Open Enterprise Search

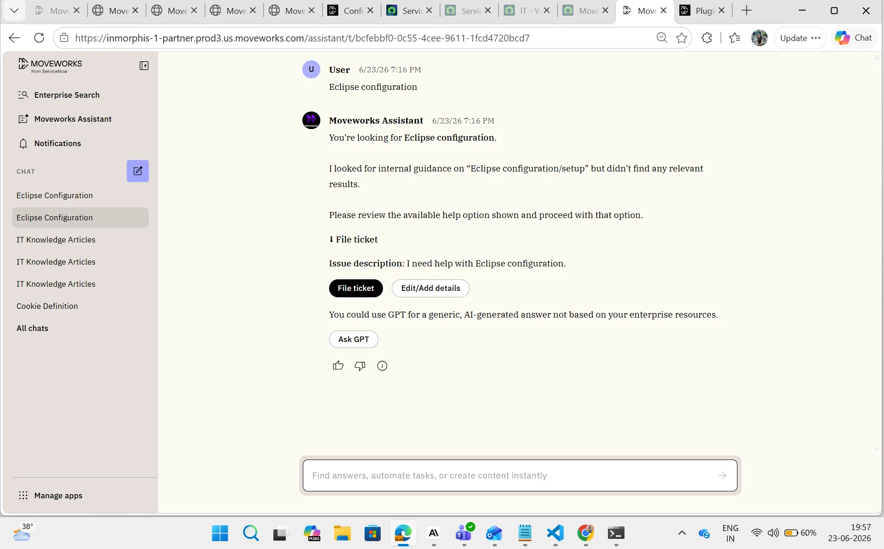tap(59, 95)
